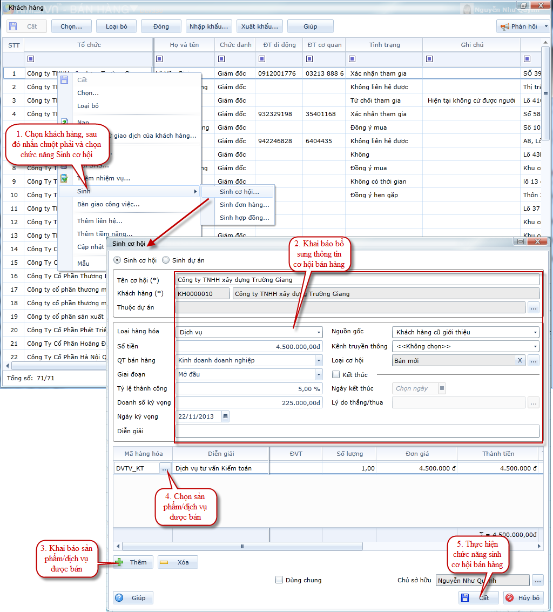Screen dimensions: 553x612
Task: Click the calendar icon beside Ngày kỳ vọng
Action: click(x=225, y=416)
